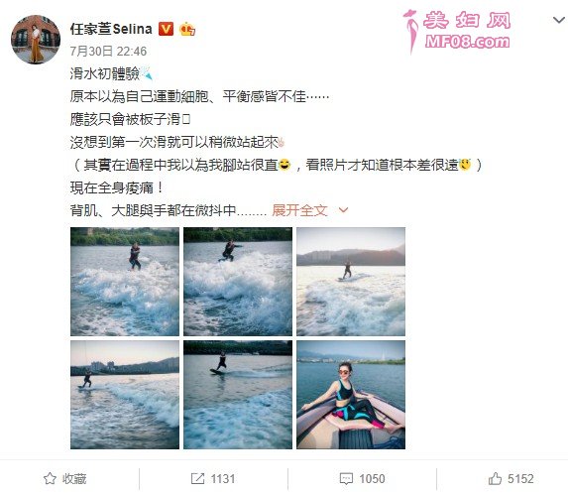Click the repost share icon beside 1131
Viewport: 568px width, 494px height.
[x=198, y=479]
